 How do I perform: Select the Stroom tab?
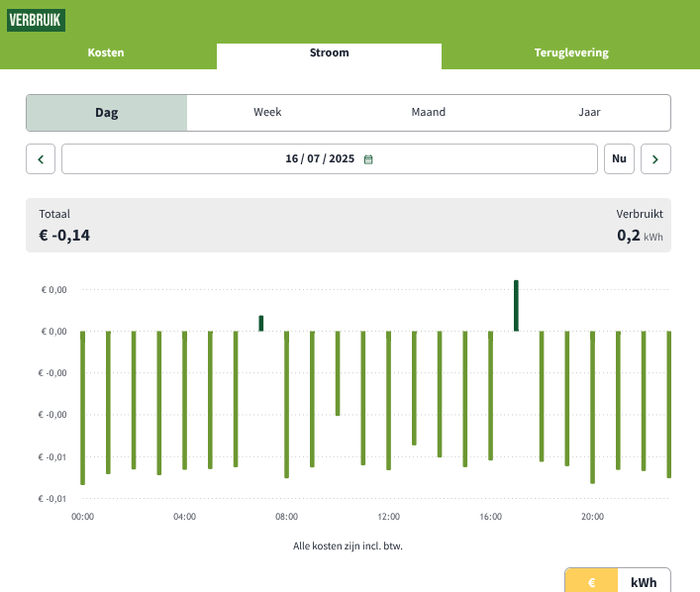[329, 52]
